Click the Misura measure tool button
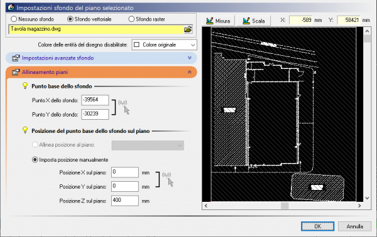 [218, 21]
